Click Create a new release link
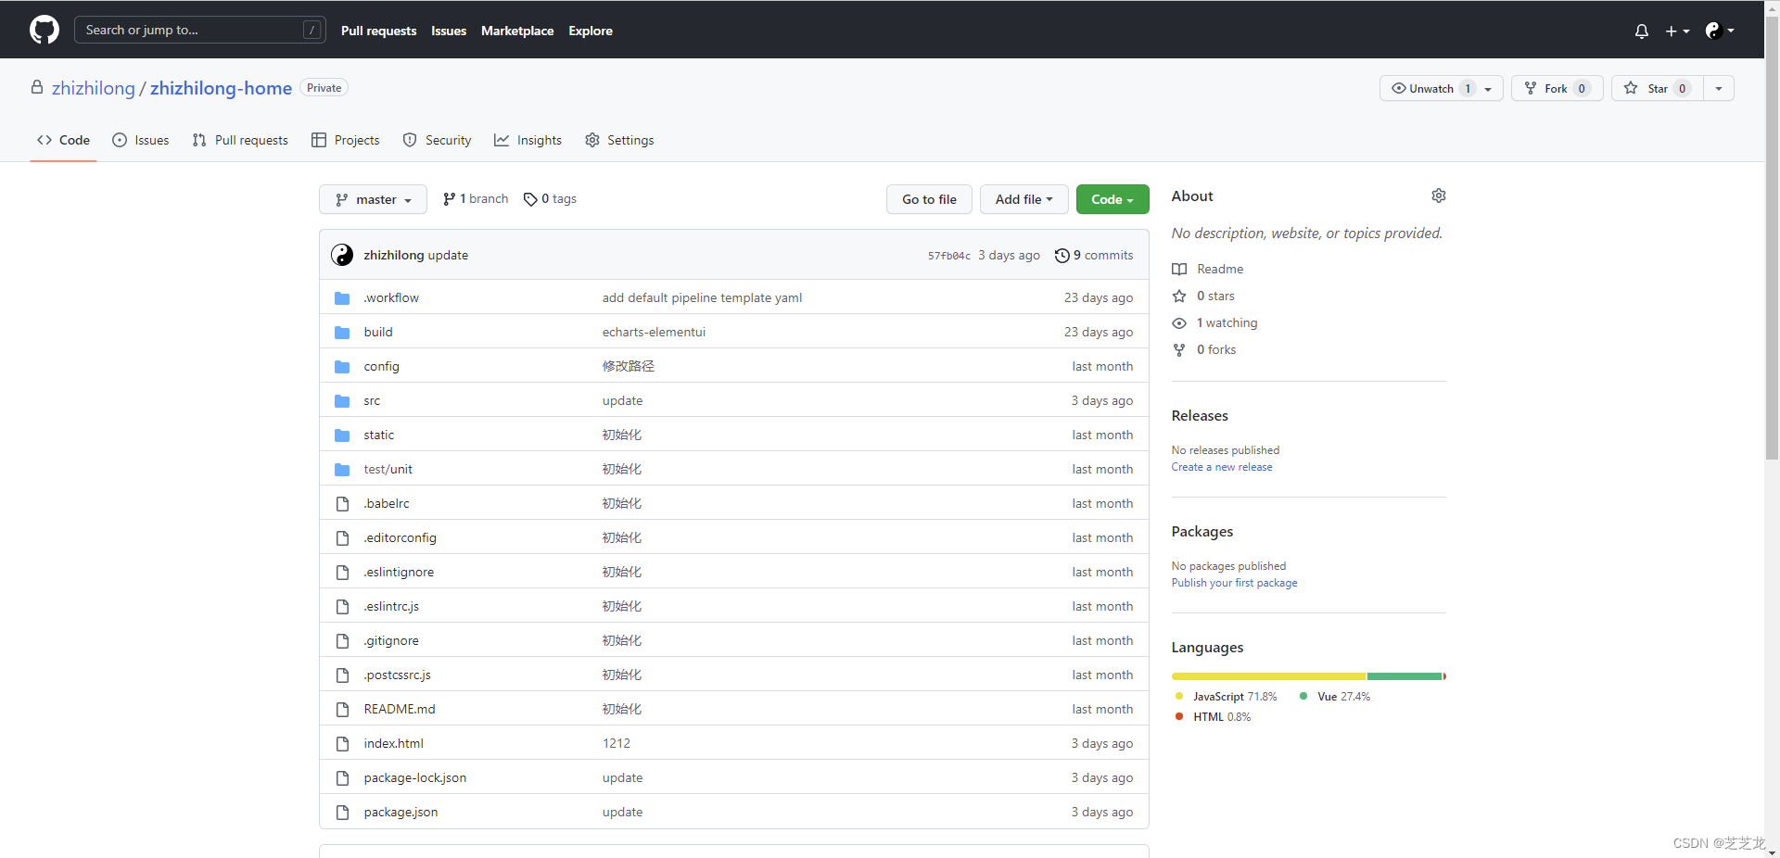Viewport: 1780px width, 858px height. click(x=1222, y=467)
